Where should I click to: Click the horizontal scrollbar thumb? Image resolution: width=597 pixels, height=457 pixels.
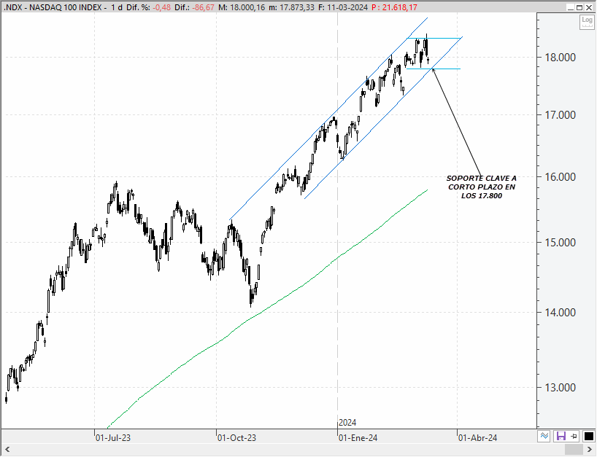click(x=572, y=450)
